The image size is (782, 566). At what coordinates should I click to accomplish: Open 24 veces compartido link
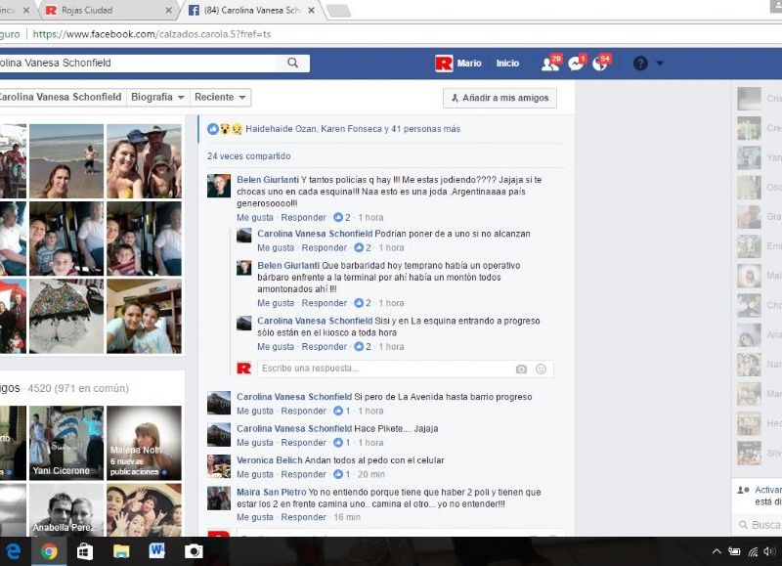click(x=249, y=156)
